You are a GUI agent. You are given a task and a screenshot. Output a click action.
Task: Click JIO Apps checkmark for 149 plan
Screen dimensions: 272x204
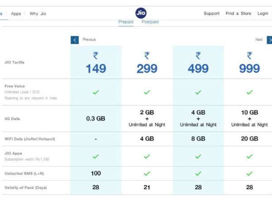pyautogui.click(x=96, y=156)
